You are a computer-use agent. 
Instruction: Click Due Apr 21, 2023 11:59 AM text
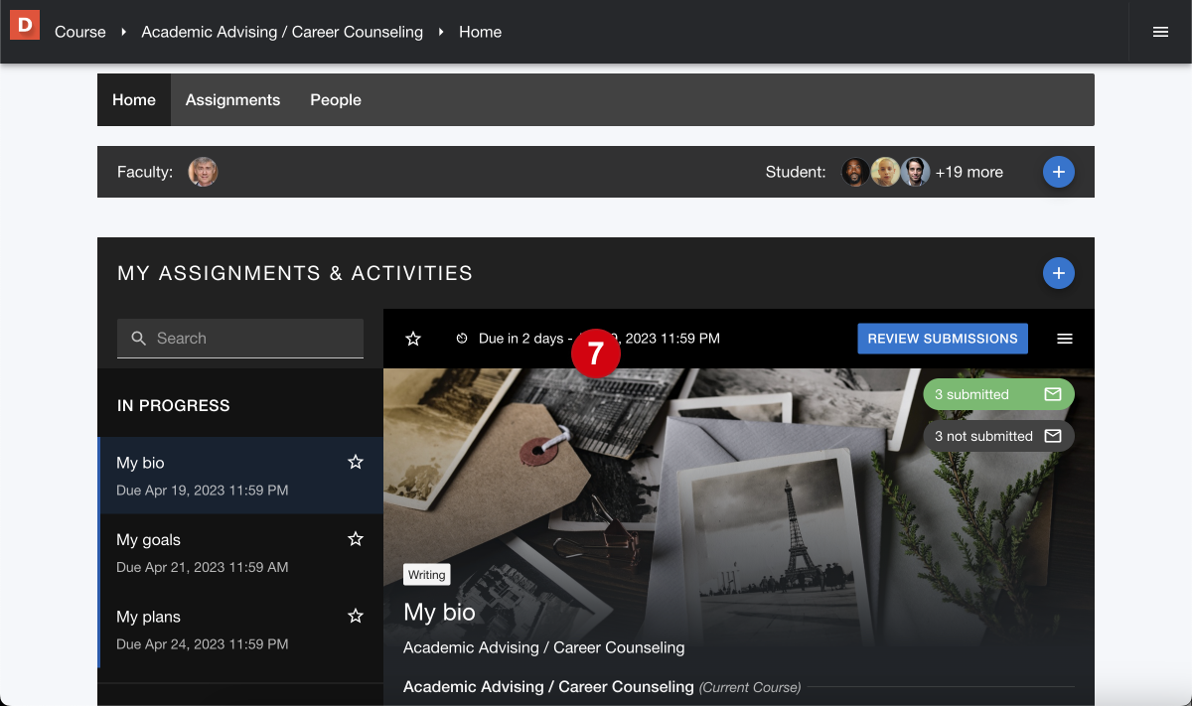click(x=203, y=567)
